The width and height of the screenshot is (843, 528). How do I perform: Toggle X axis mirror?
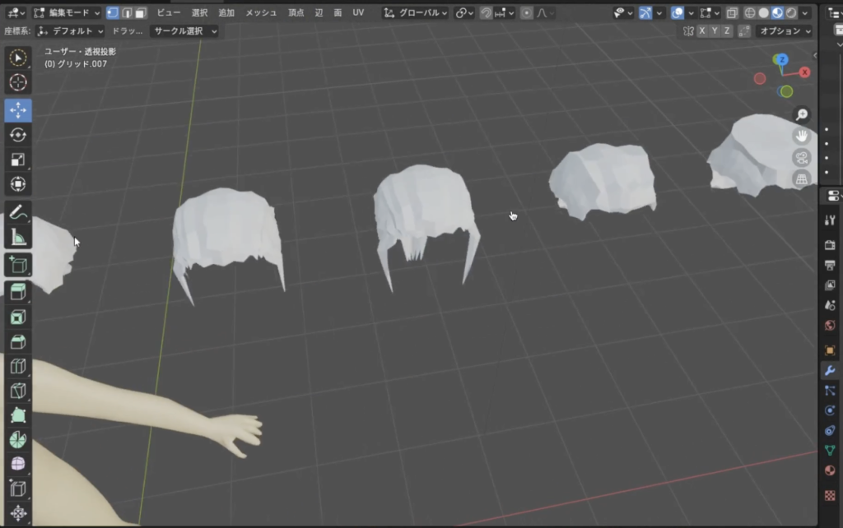(702, 31)
